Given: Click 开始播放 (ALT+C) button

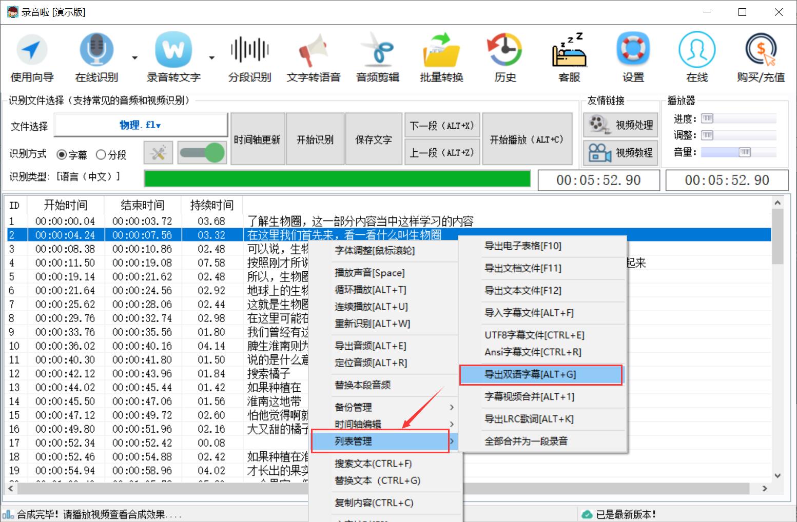Looking at the screenshot, I should [527, 139].
